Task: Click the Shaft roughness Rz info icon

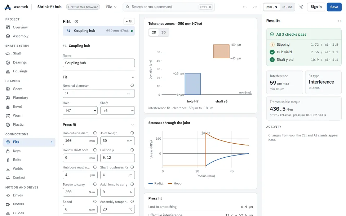Action: (x=132, y=167)
